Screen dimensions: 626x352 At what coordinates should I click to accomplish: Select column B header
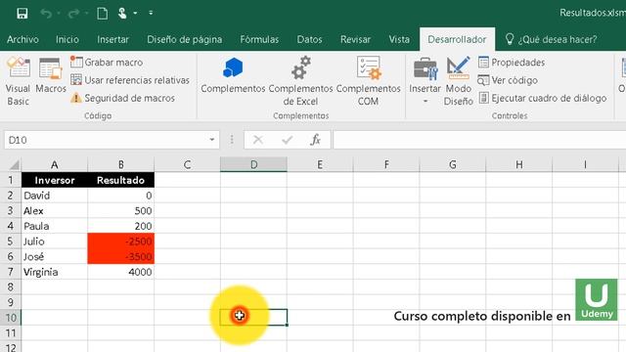121,164
